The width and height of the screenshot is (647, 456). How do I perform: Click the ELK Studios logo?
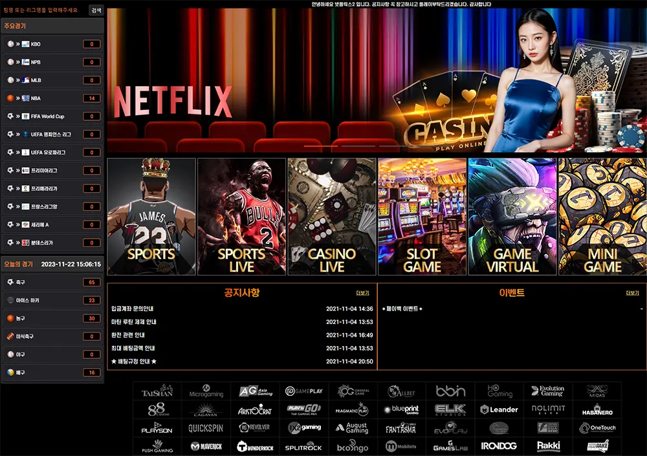450,410
